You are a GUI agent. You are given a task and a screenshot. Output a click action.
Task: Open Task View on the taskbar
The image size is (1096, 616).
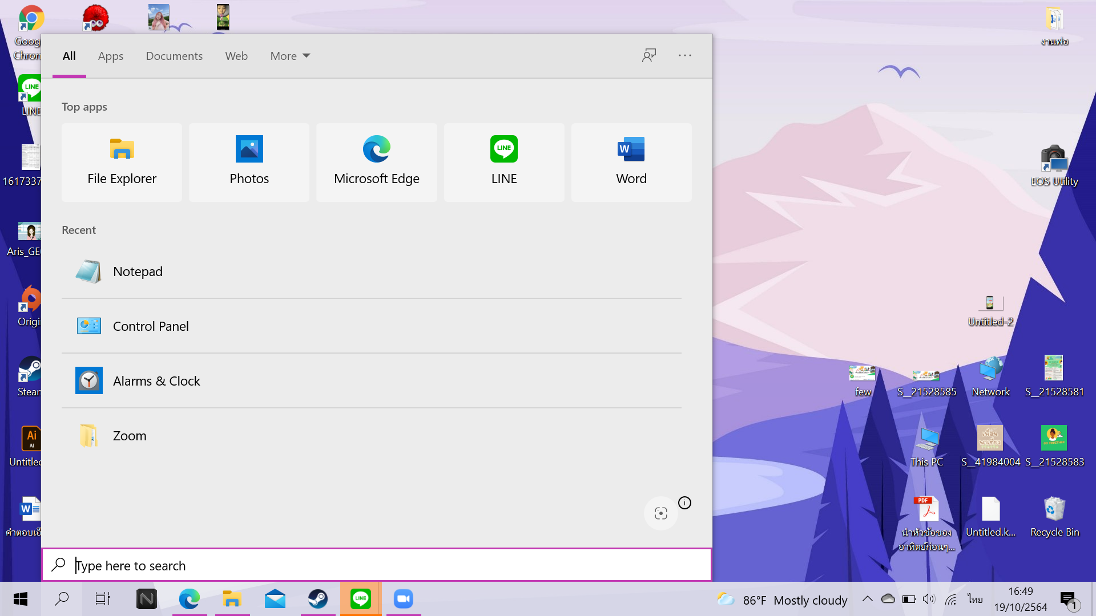click(103, 599)
